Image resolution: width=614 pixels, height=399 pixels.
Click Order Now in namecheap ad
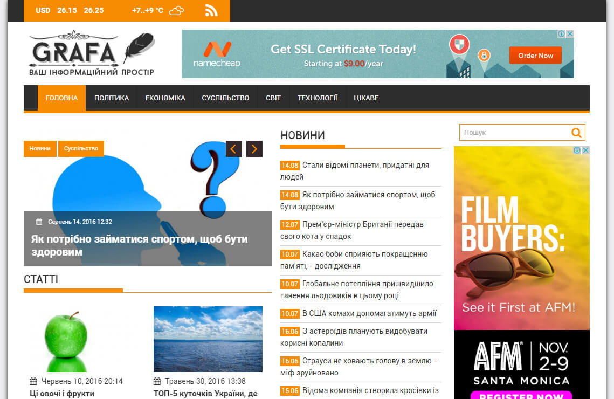tap(535, 56)
